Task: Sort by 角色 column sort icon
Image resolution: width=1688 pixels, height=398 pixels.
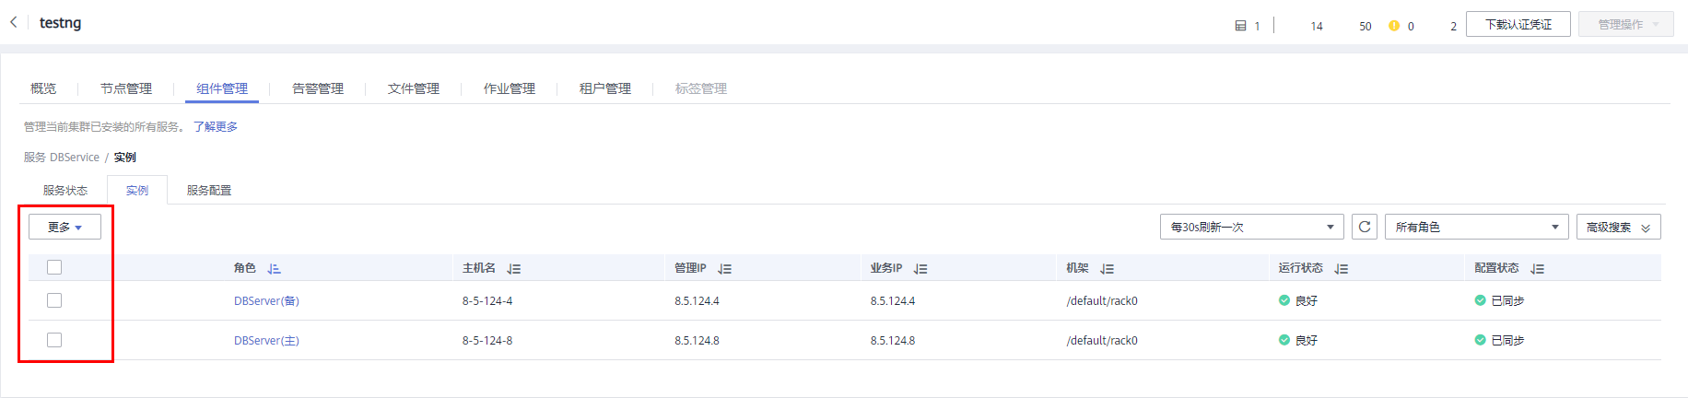Action: [x=274, y=269]
